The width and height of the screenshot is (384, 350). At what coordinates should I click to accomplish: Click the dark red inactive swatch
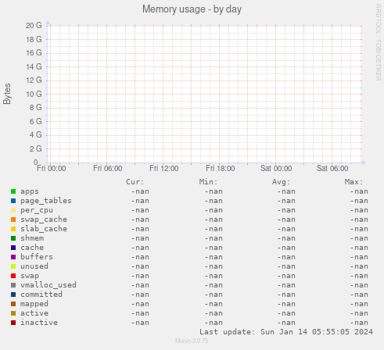[x=13, y=323]
